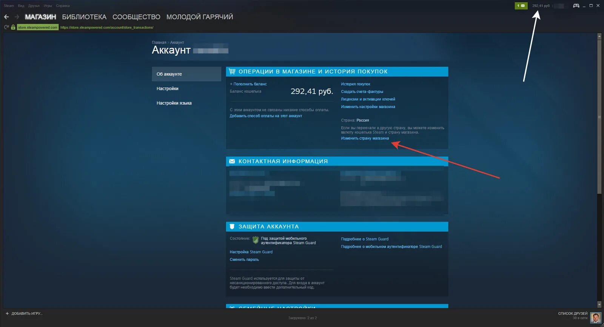Open Лицензии и активации ключей link
The width and height of the screenshot is (604, 327).
(368, 99)
